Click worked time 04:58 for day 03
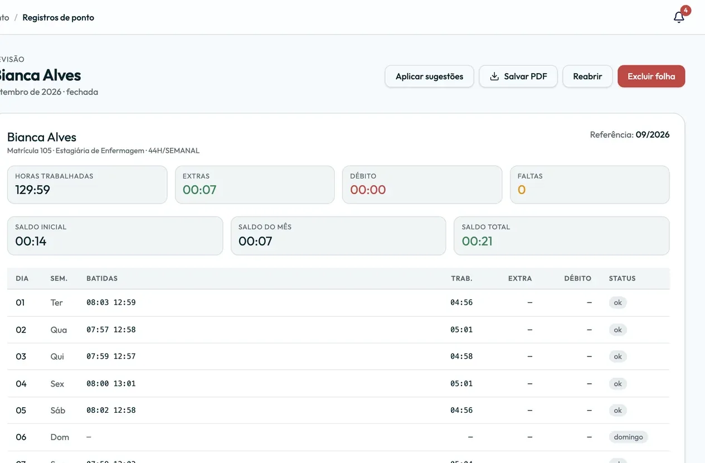This screenshot has width=705, height=463. tap(461, 356)
